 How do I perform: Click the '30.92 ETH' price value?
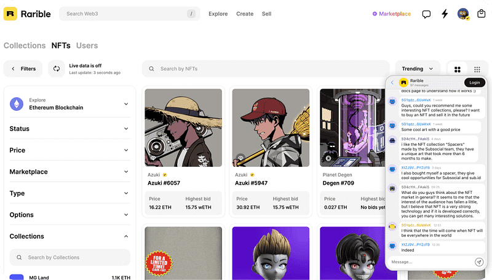point(248,207)
